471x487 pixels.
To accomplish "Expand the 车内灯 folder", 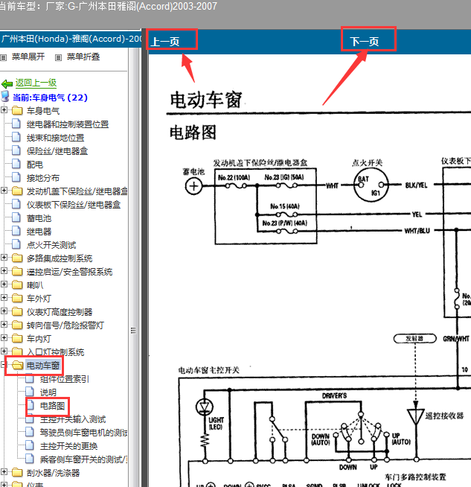I will pyautogui.click(x=4, y=337).
